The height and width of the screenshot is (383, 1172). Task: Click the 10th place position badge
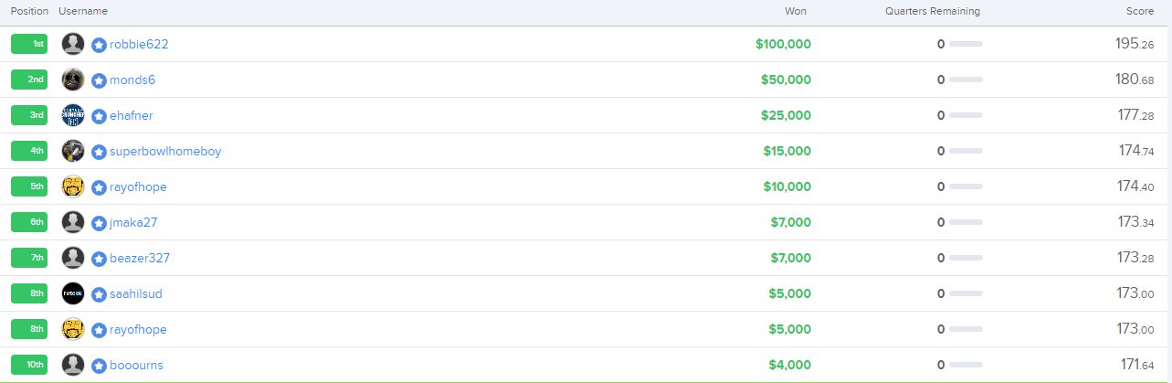click(29, 365)
